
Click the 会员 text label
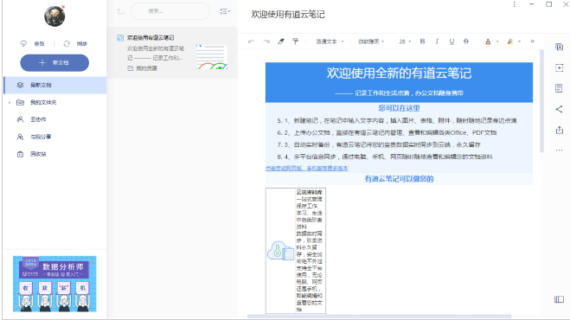pyautogui.click(x=39, y=43)
